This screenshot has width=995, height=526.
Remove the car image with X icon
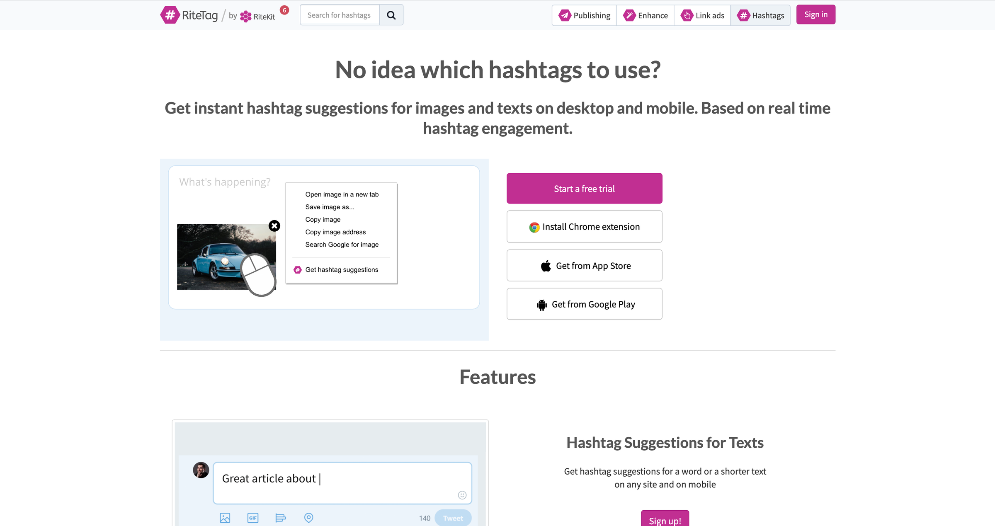coord(274,226)
